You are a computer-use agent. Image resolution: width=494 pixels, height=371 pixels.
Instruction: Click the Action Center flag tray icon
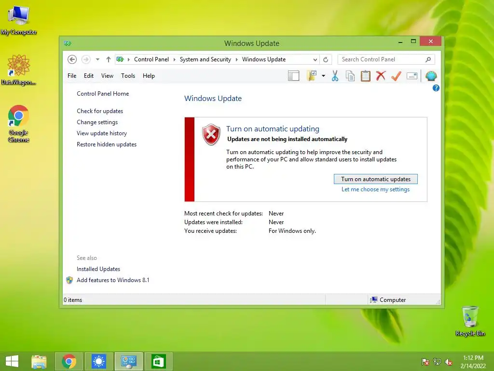click(x=425, y=362)
